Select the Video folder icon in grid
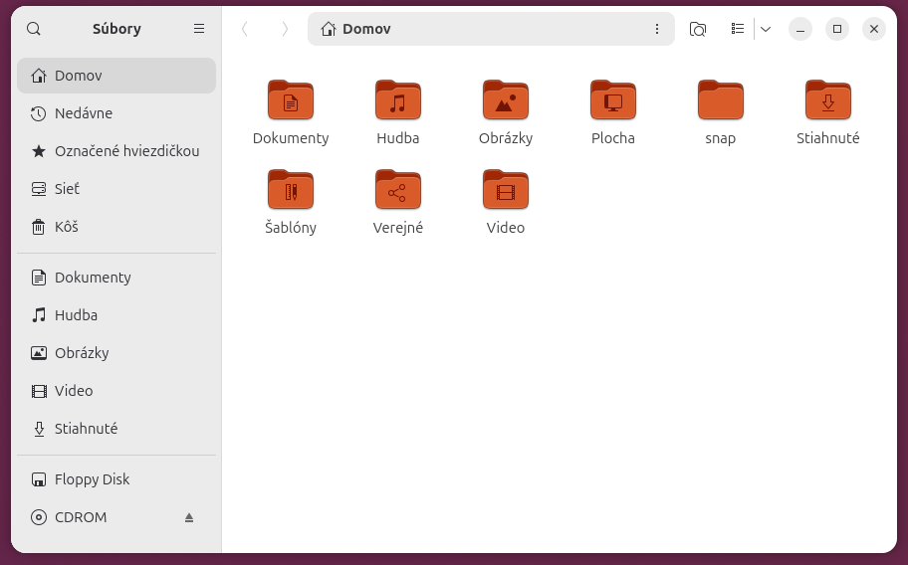908x565 pixels. coord(506,190)
